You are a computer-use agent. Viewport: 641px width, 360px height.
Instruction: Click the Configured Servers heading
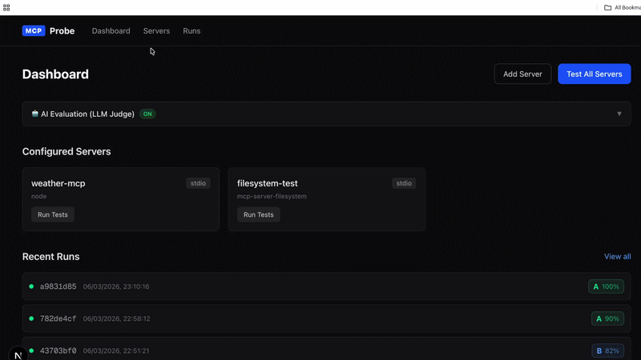point(67,151)
